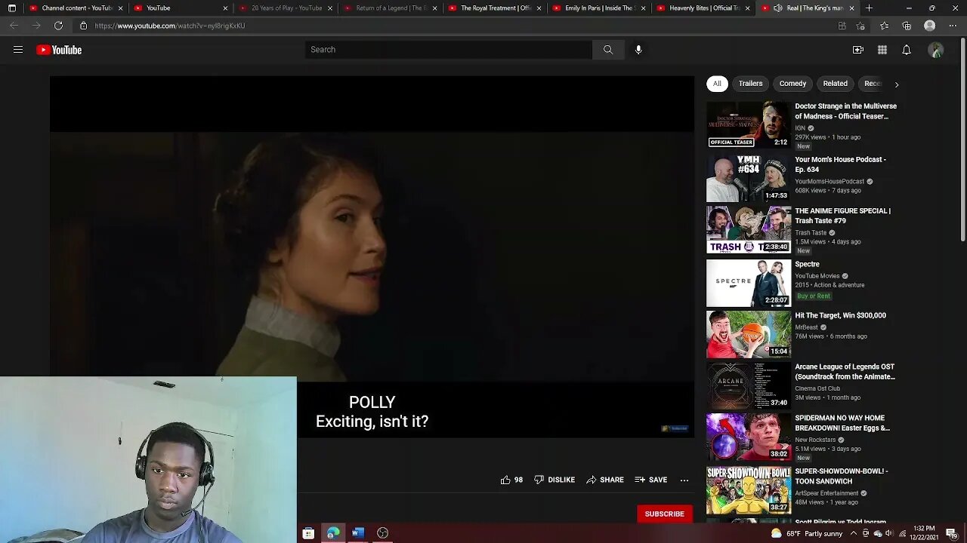Switch to the Emily In Paris tab
967x543 pixels.
[598, 8]
